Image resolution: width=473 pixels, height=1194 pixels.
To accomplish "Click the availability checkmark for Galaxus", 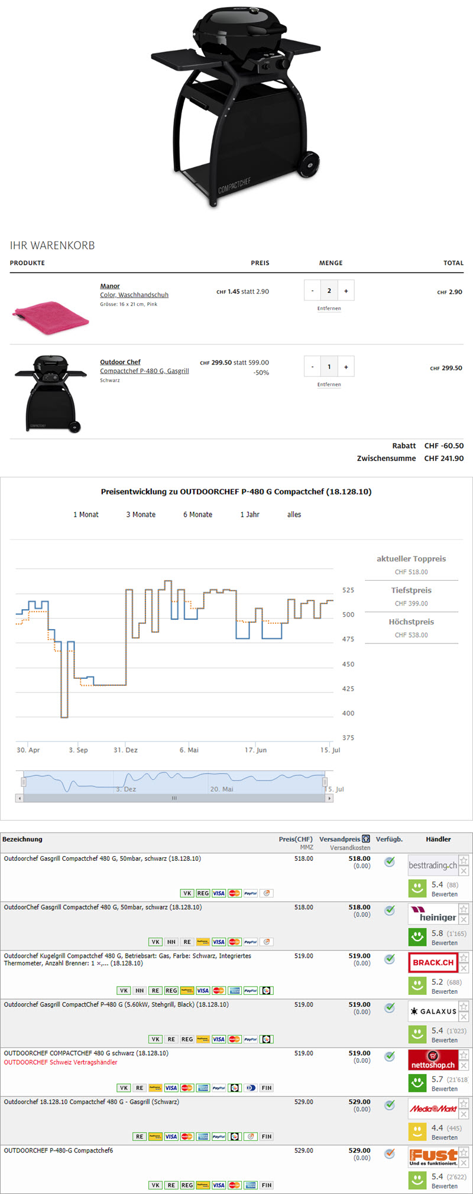I will point(390,1007).
